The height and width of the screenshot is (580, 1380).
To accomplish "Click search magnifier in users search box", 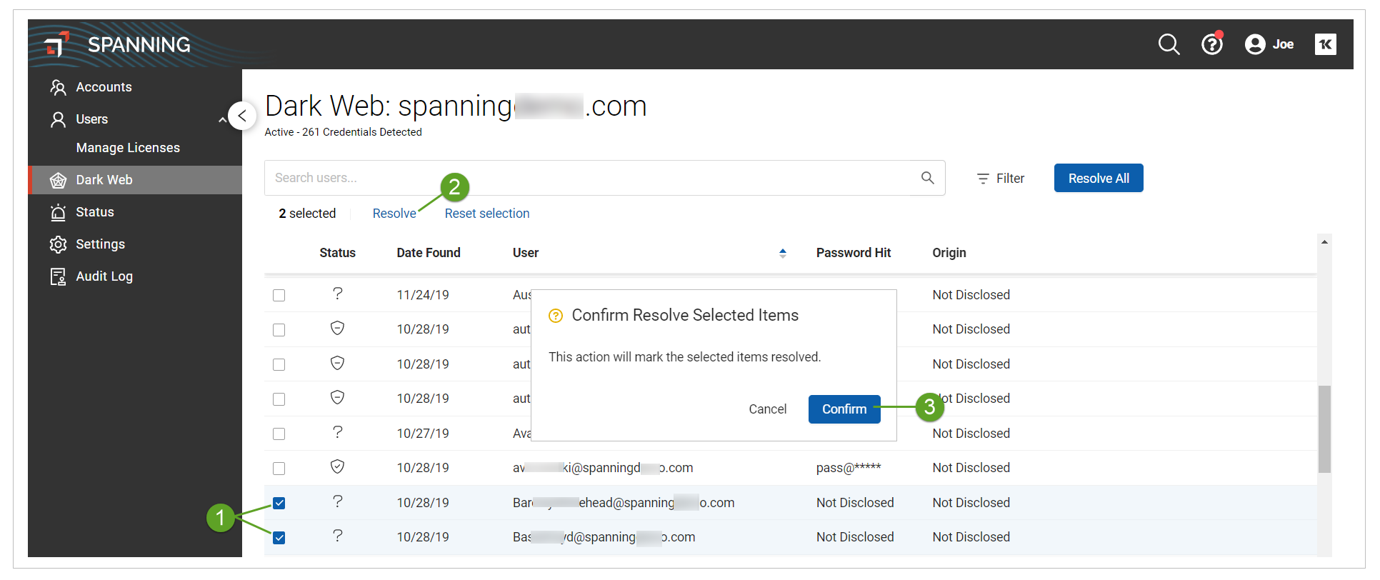I will point(927,178).
